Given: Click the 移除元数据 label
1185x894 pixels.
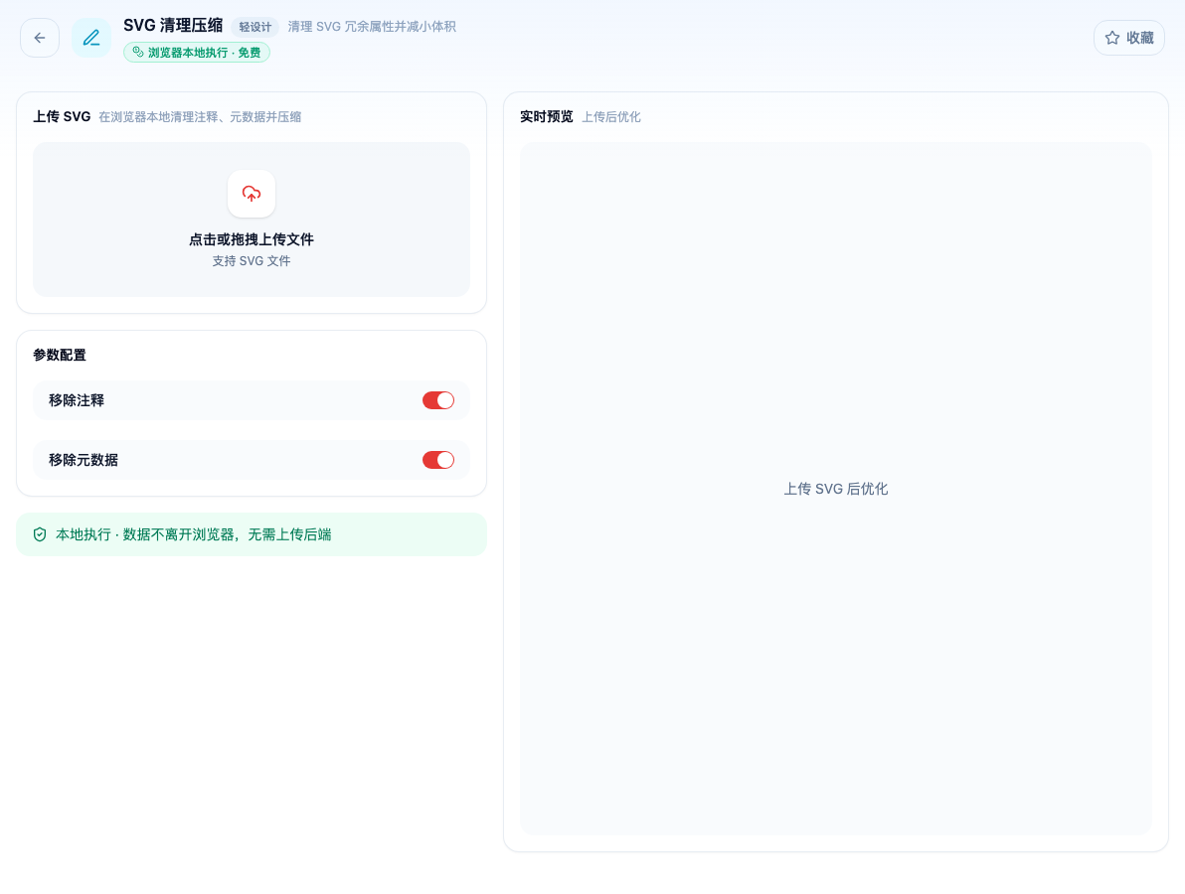Looking at the screenshot, I should (x=84, y=460).
